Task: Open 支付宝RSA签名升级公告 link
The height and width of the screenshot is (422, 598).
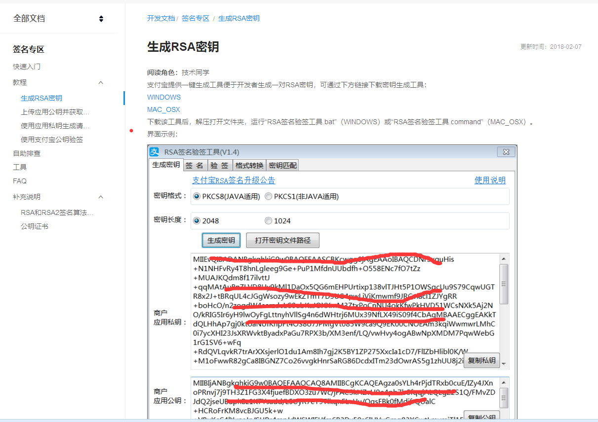Action: pyautogui.click(x=234, y=180)
